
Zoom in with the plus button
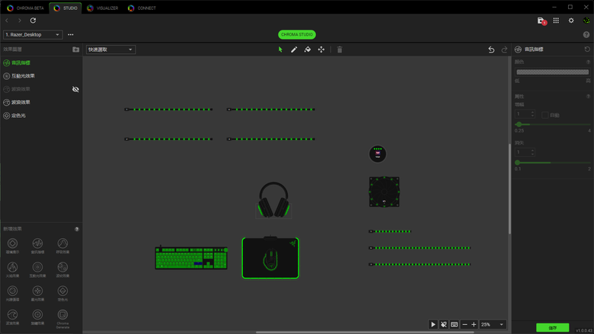point(474,325)
